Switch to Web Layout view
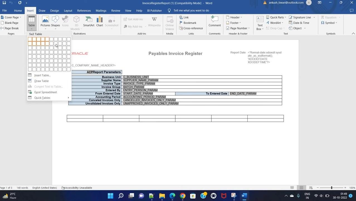This screenshot has height=201, width=356. pyautogui.click(x=311, y=188)
